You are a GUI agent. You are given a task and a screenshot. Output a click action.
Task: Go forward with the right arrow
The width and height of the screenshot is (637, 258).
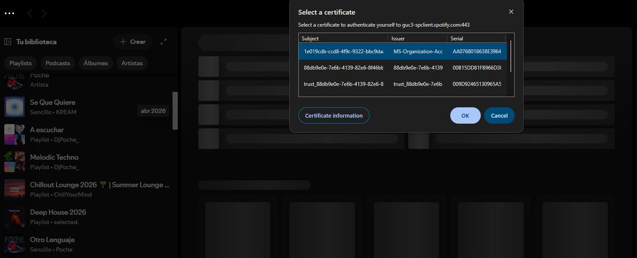(x=44, y=13)
